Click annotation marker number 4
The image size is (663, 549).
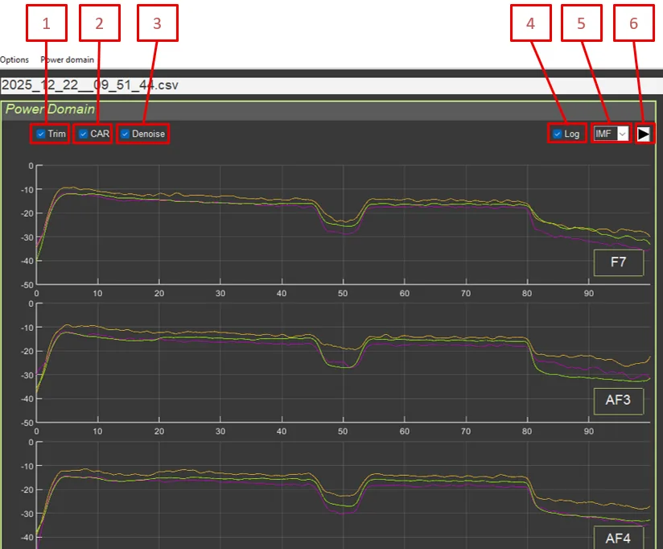[x=530, y=23]
